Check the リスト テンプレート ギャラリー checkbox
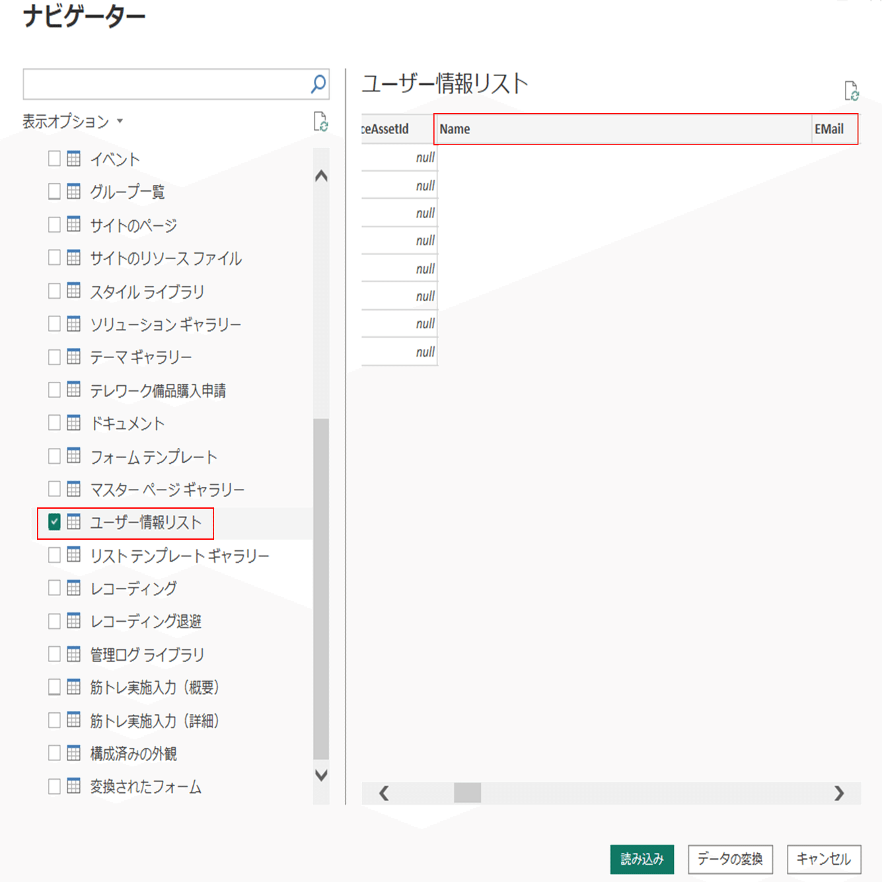 click(54, 555)
